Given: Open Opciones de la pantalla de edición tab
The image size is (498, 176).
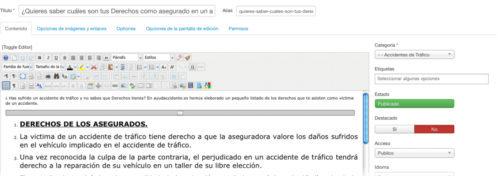Looking at the screenshot, I should [182, 28].
